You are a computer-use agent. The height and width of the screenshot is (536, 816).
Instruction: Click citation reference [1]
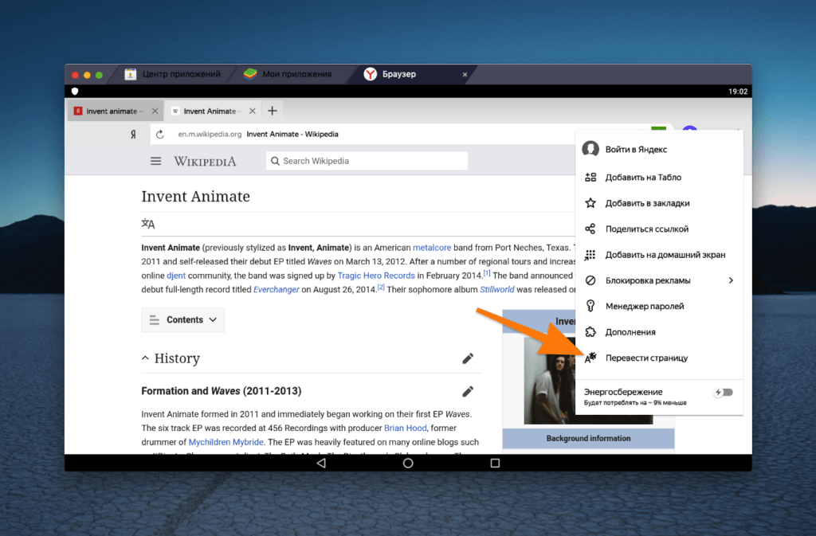click(x=487, y=273)
